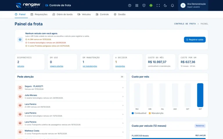Expand the Julia Moraes row chevron

(123, 96)
